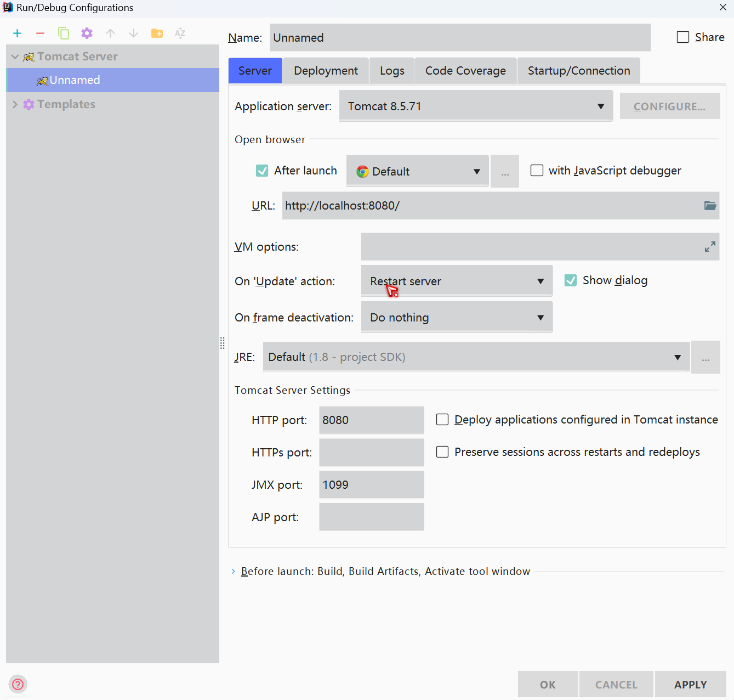Click the APPLY button
The image size is (734, 700).
coord(691,685)
